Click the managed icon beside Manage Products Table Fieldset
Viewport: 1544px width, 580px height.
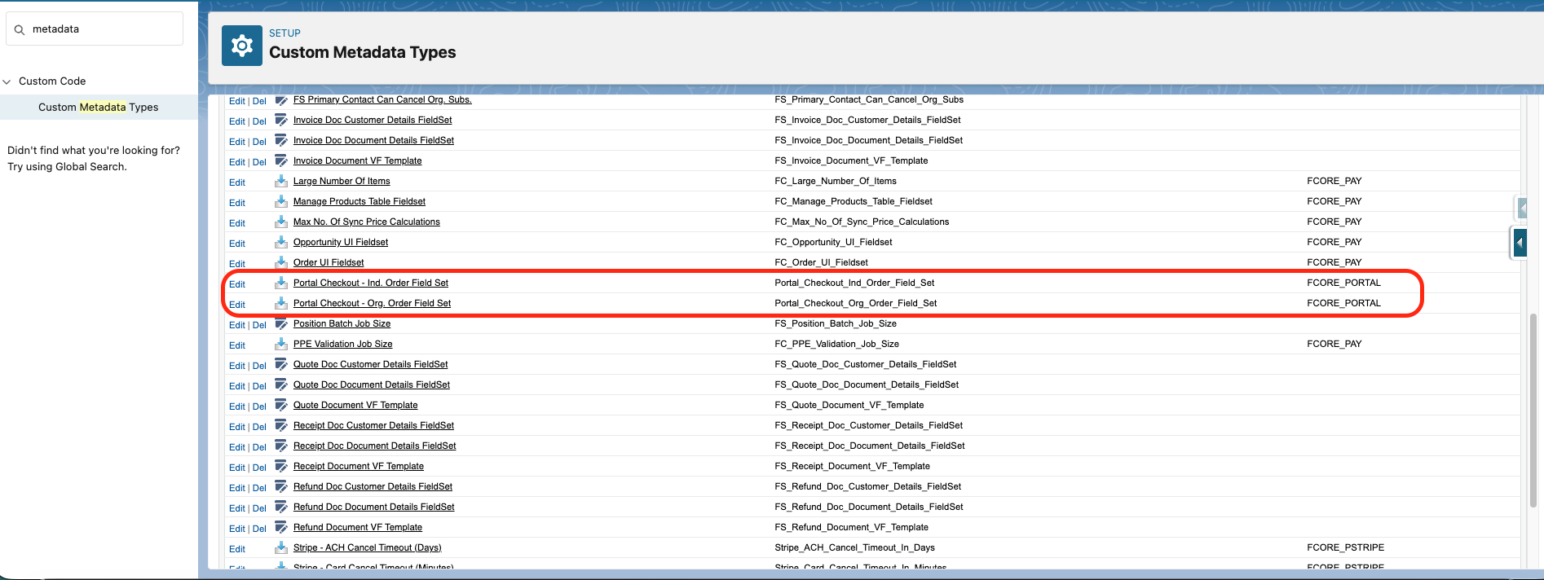281,201
